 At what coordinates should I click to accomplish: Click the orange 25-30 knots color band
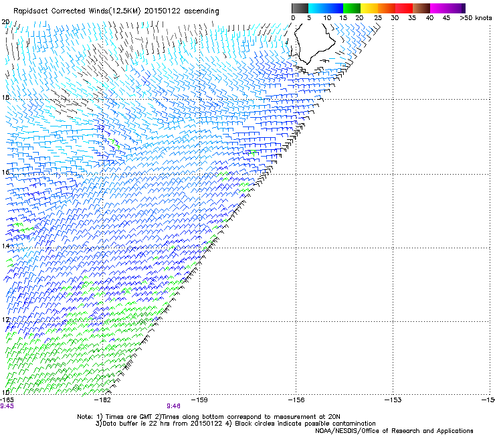click(x=387, y=8)
